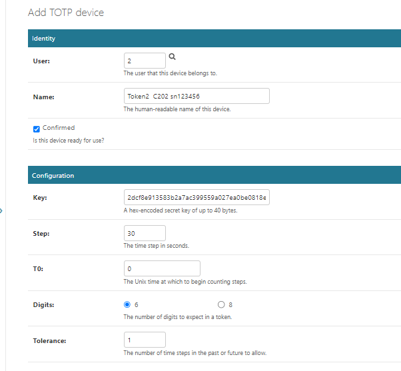Expand the sidebar using the left edge arrow
This screenshot has width=401, height=371.
pyautogui.click(x=1, y=211)
